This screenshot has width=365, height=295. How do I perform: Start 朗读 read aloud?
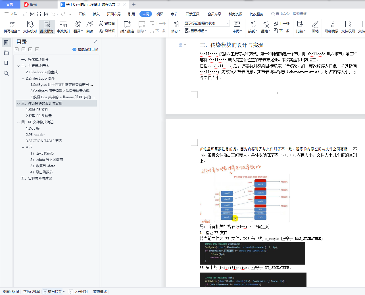point(90,27)
